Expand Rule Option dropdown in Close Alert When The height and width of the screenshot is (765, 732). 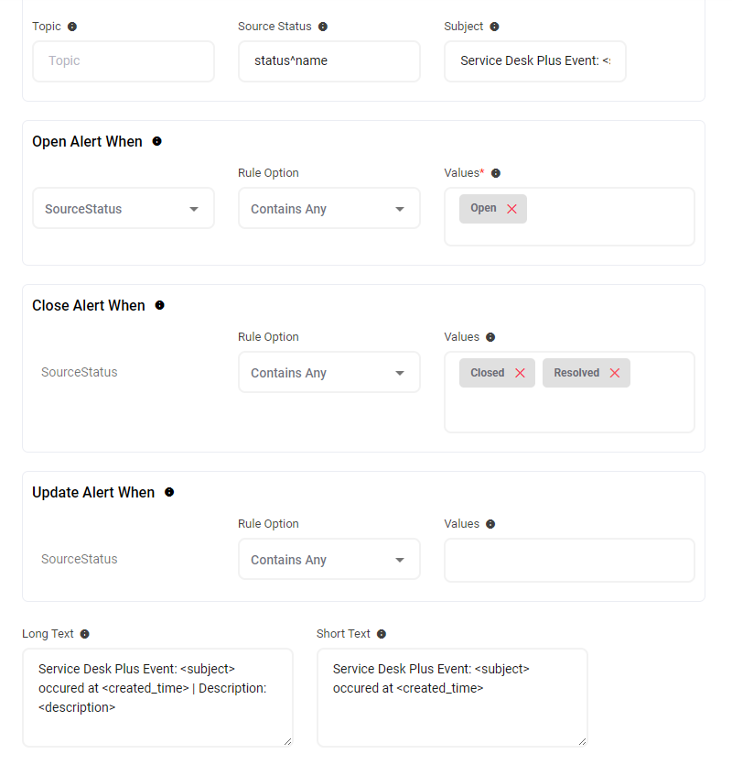coord(329,373)
